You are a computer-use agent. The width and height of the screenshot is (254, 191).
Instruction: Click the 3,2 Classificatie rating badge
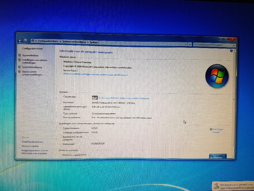(x=95, y=98)
